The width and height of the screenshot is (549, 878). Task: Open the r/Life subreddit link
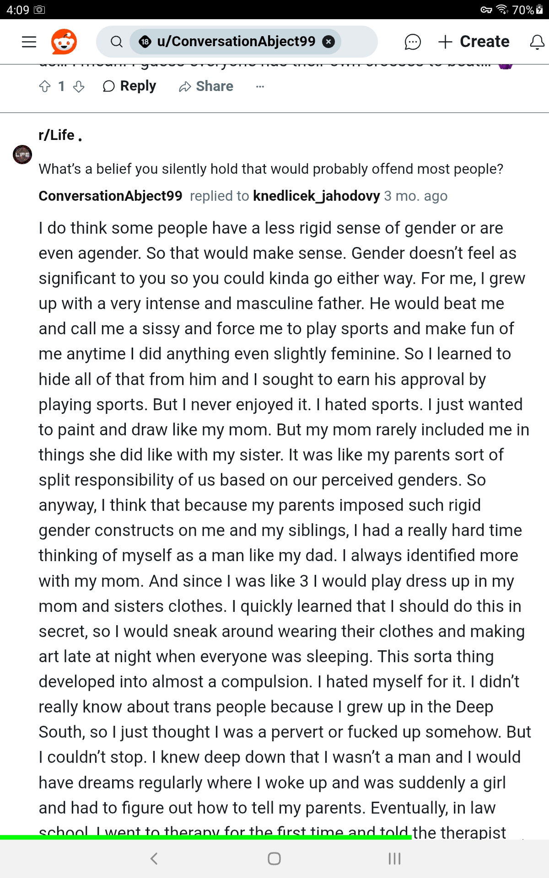click(56, 135)
